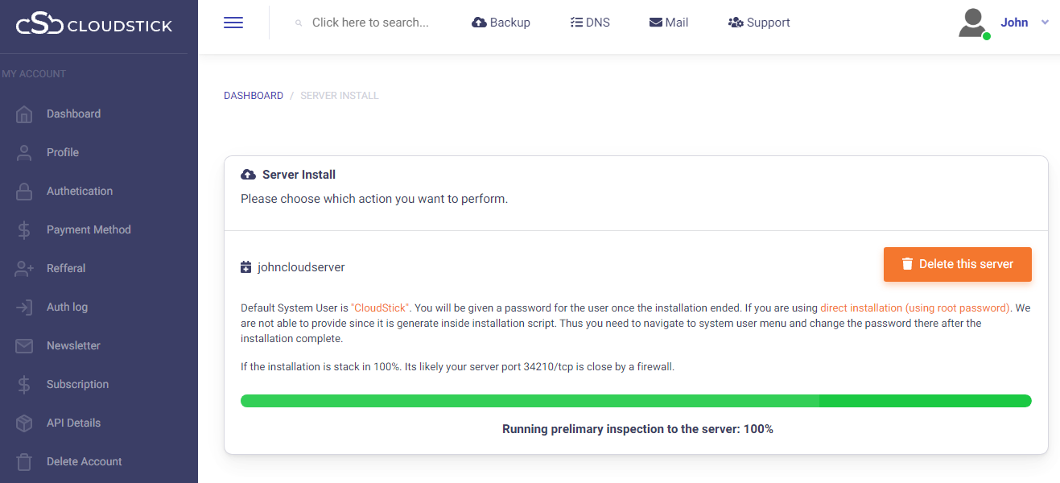Screen dimensions: 1060x483
Task: Toggle the hamburger sidebar menu
Action: click(x=233, y=23)
